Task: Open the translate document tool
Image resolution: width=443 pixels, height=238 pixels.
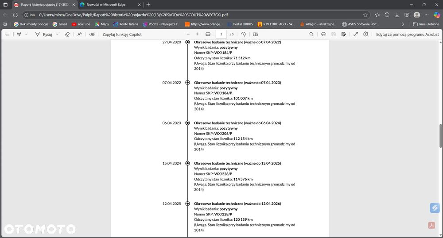Action: (92, 34)
